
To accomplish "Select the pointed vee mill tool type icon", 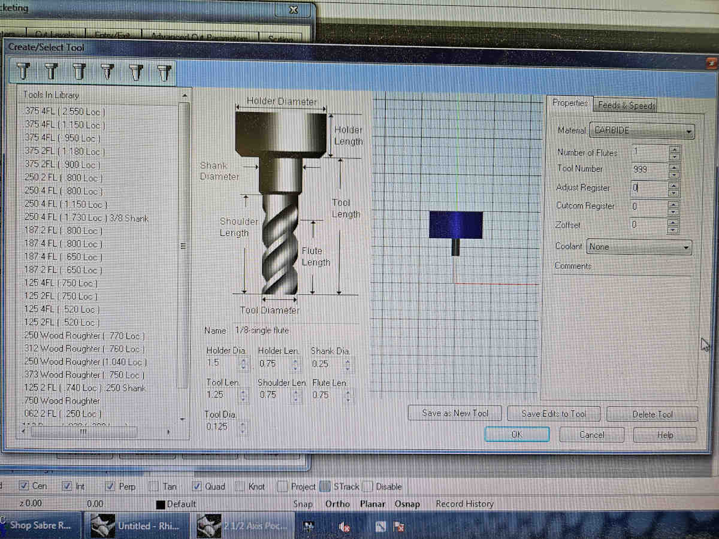I will (107, 72).
